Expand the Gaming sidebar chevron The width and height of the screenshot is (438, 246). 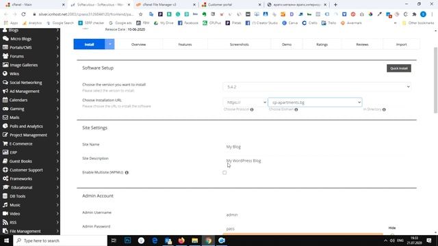[57, 109]
